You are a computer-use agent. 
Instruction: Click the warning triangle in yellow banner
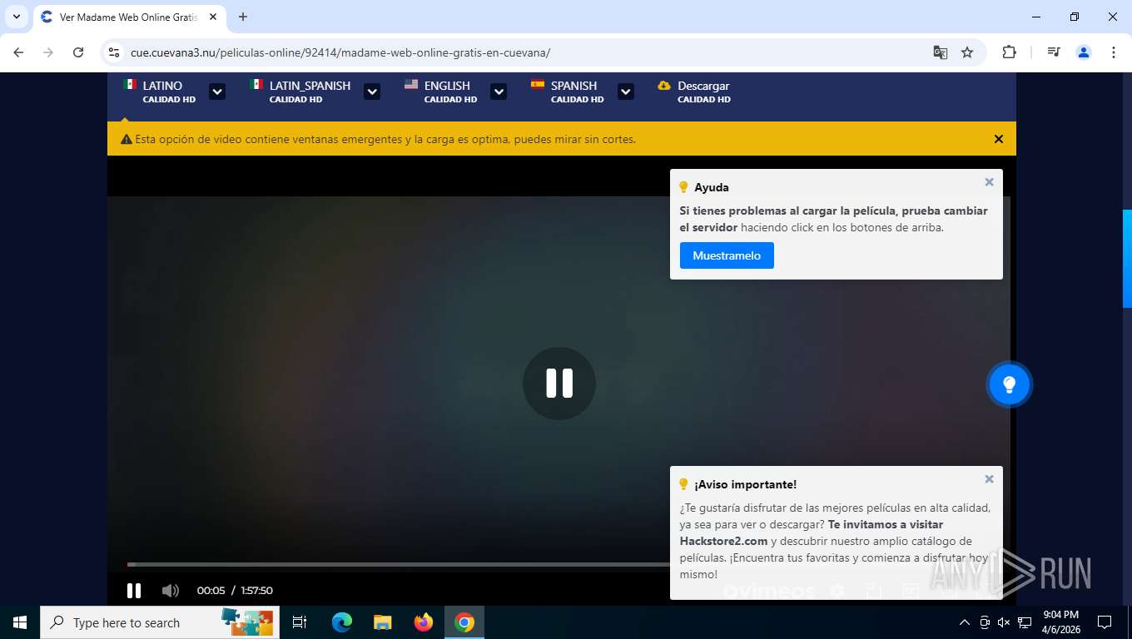(127, 140)
